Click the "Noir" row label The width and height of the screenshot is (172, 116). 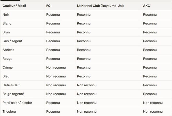coord(6,15)
